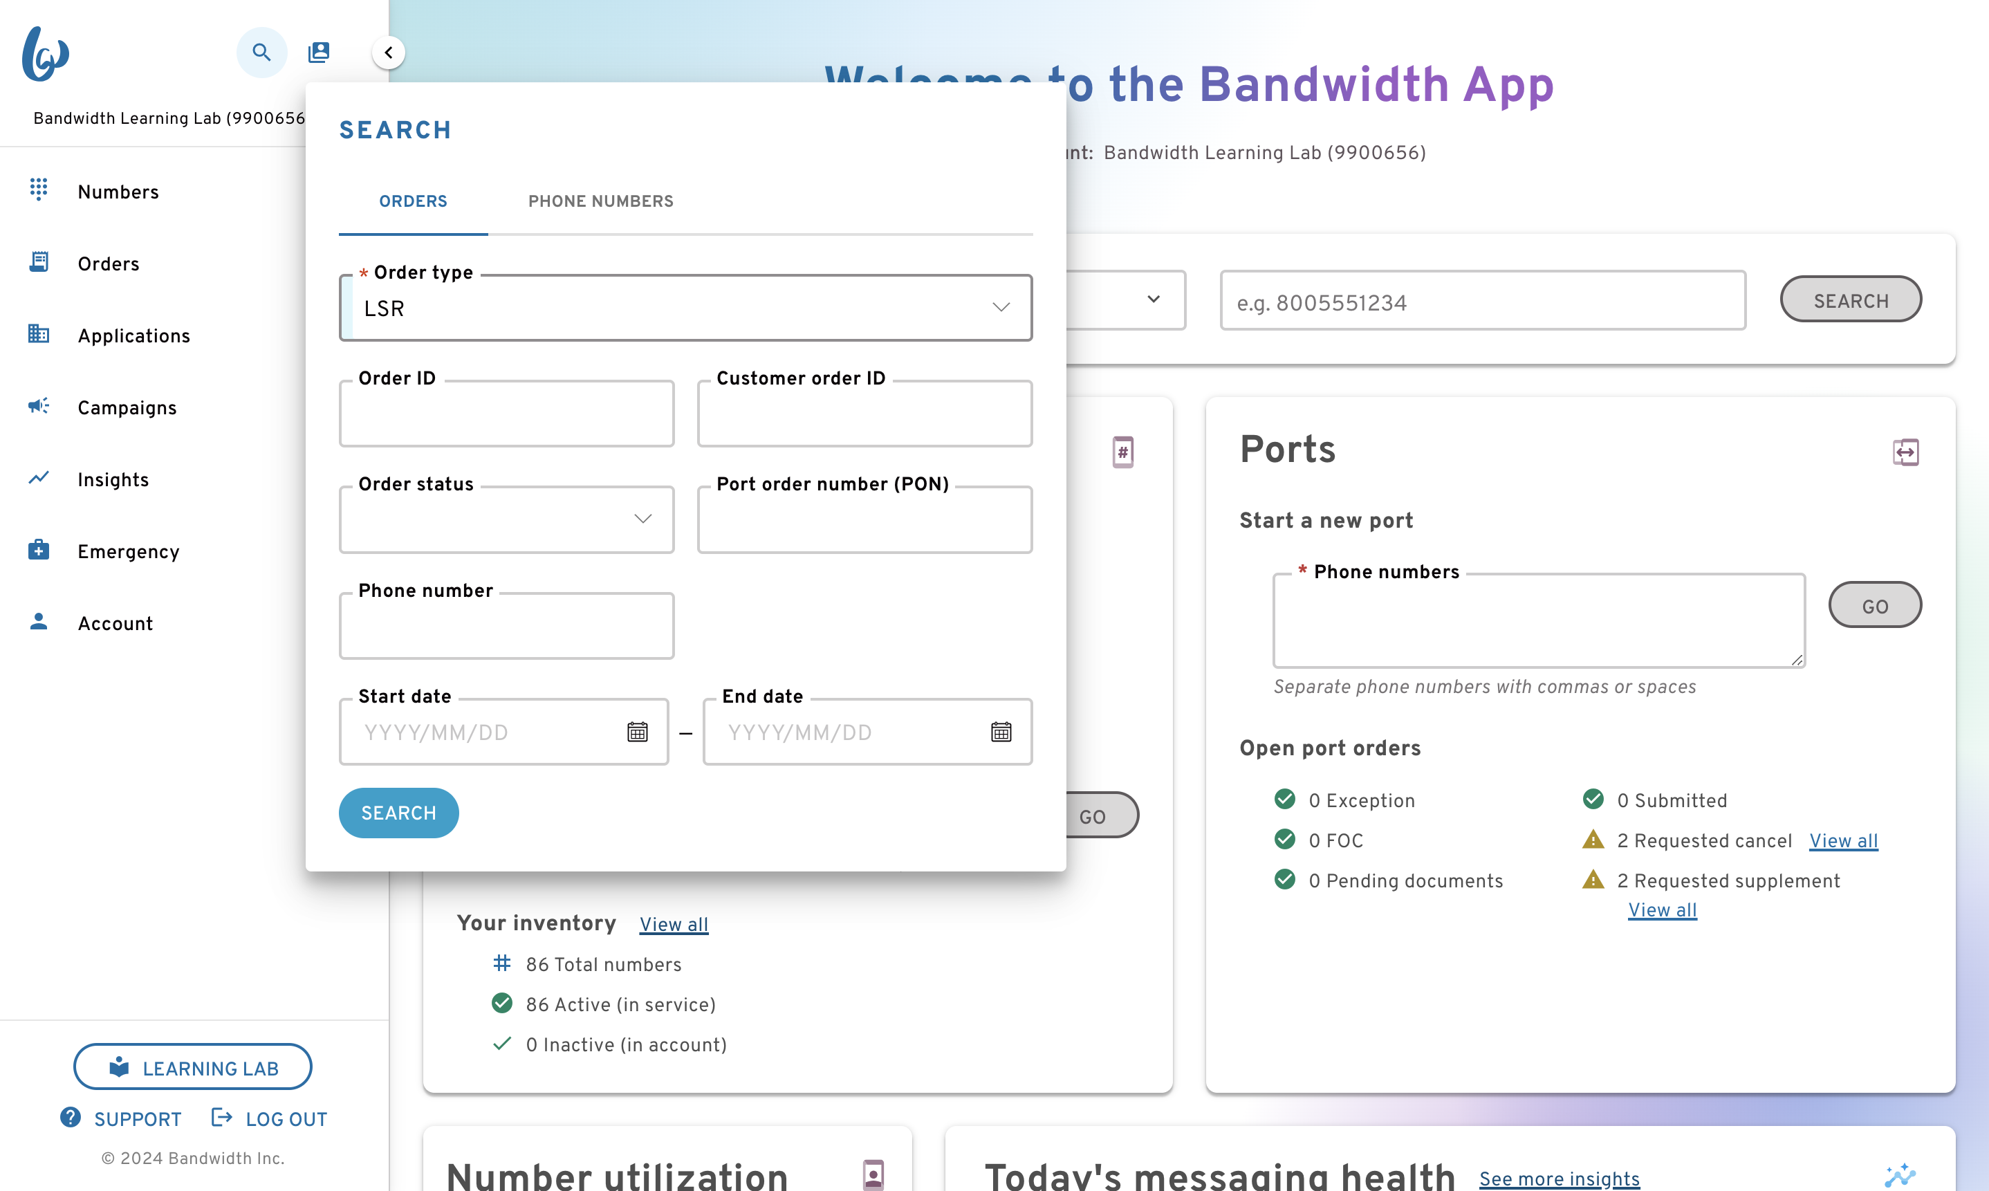Click the '86 Active (in service)' text
The image size is (1989, 1191).
[620, 1005]
